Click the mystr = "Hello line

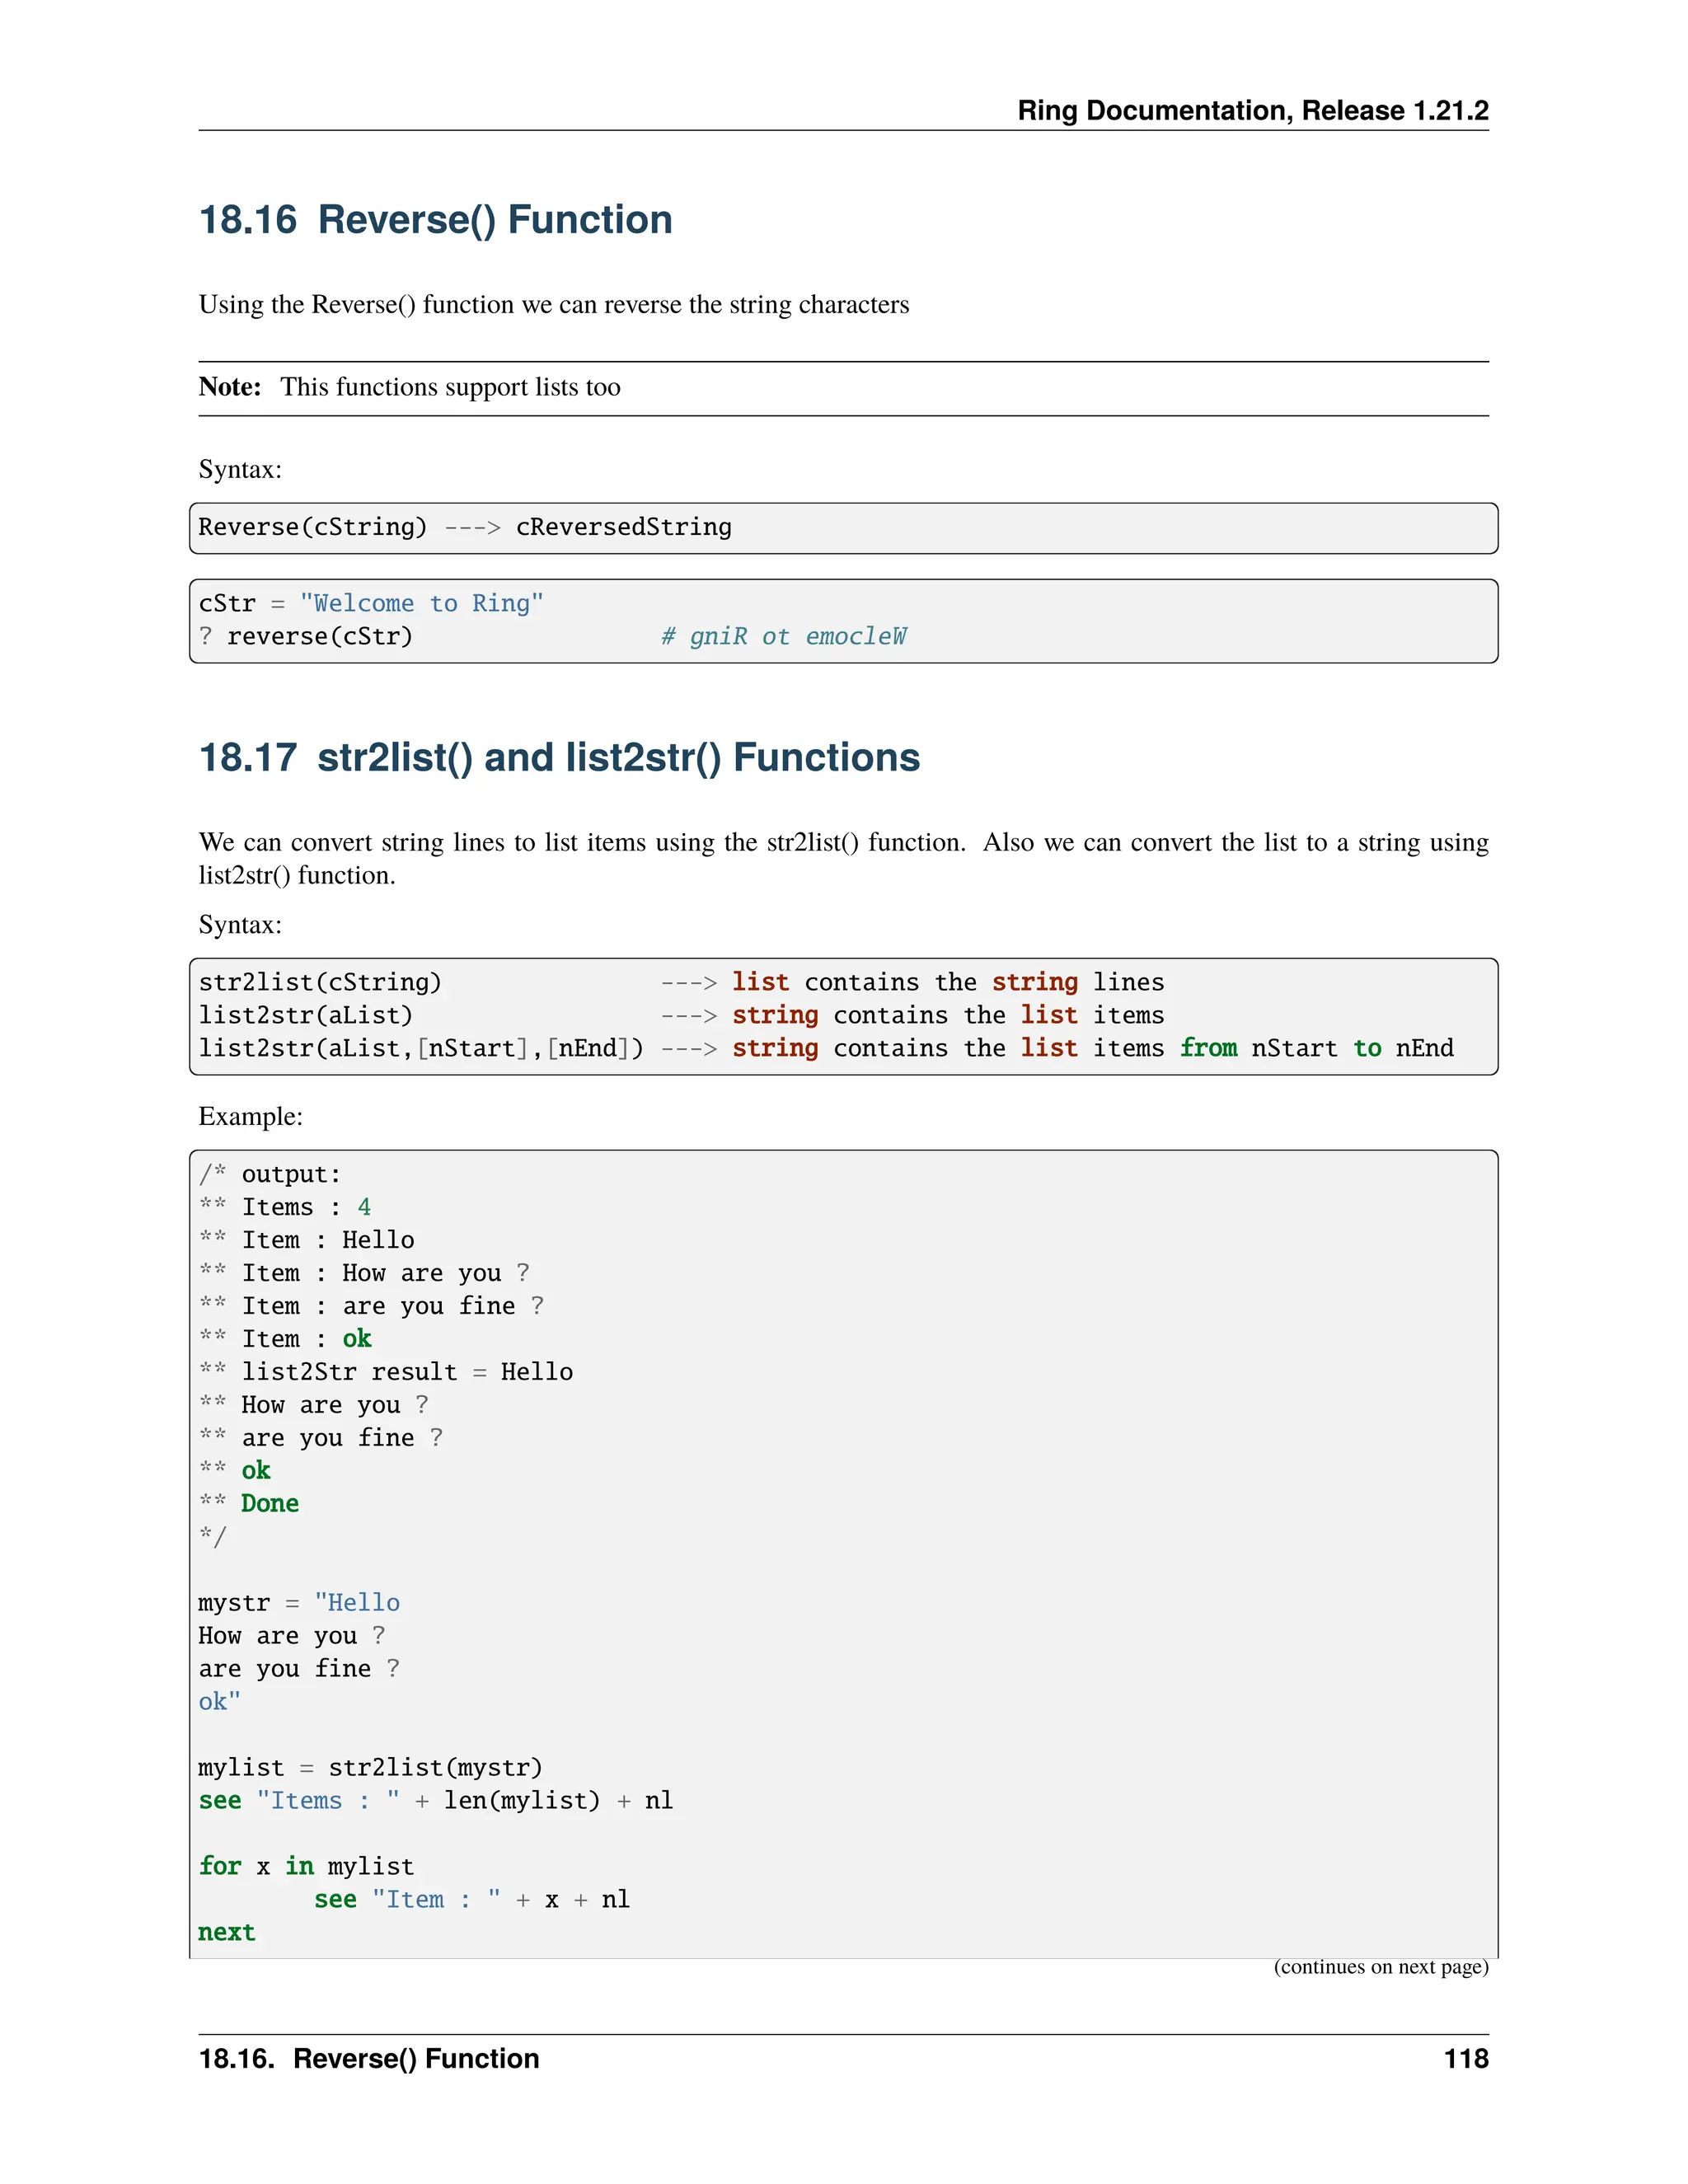[298, 1602]
